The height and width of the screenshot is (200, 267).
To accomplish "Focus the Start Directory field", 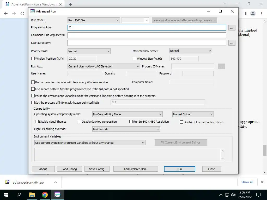I will [147, 43].
